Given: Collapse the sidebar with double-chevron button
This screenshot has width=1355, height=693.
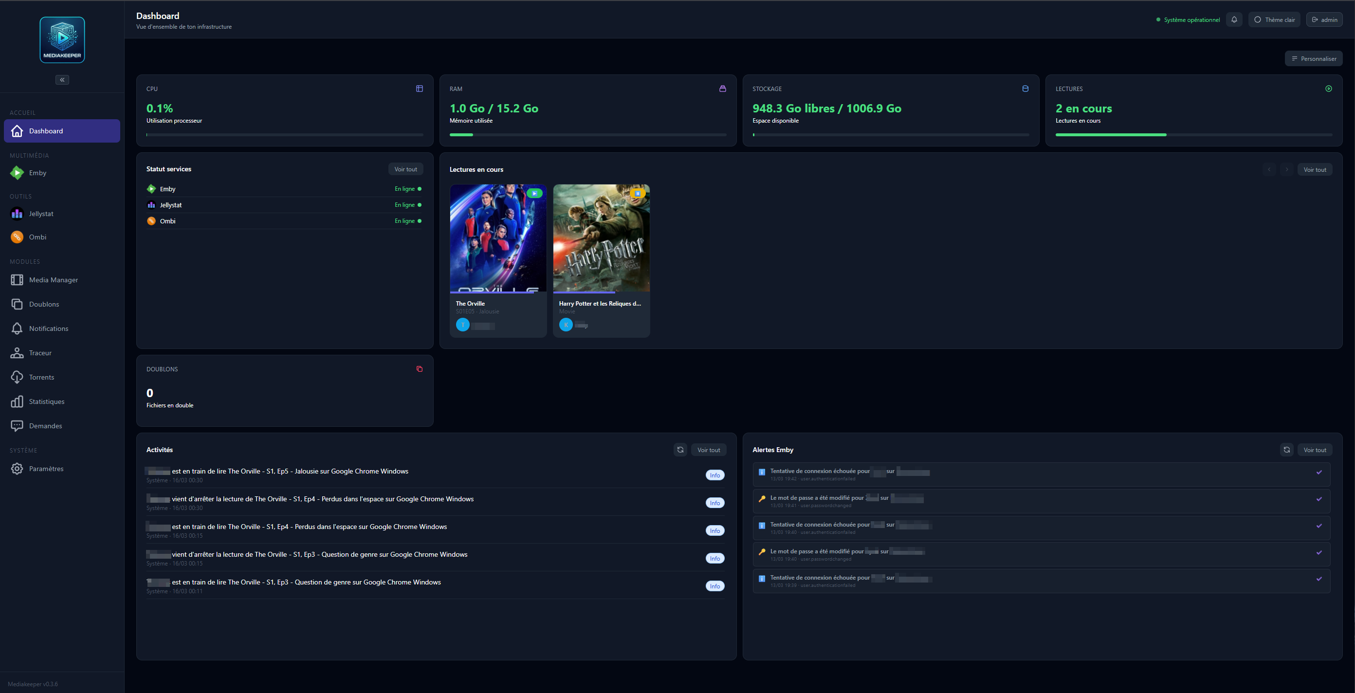Looking at the screenshot, I should click(x=62, y=80).
